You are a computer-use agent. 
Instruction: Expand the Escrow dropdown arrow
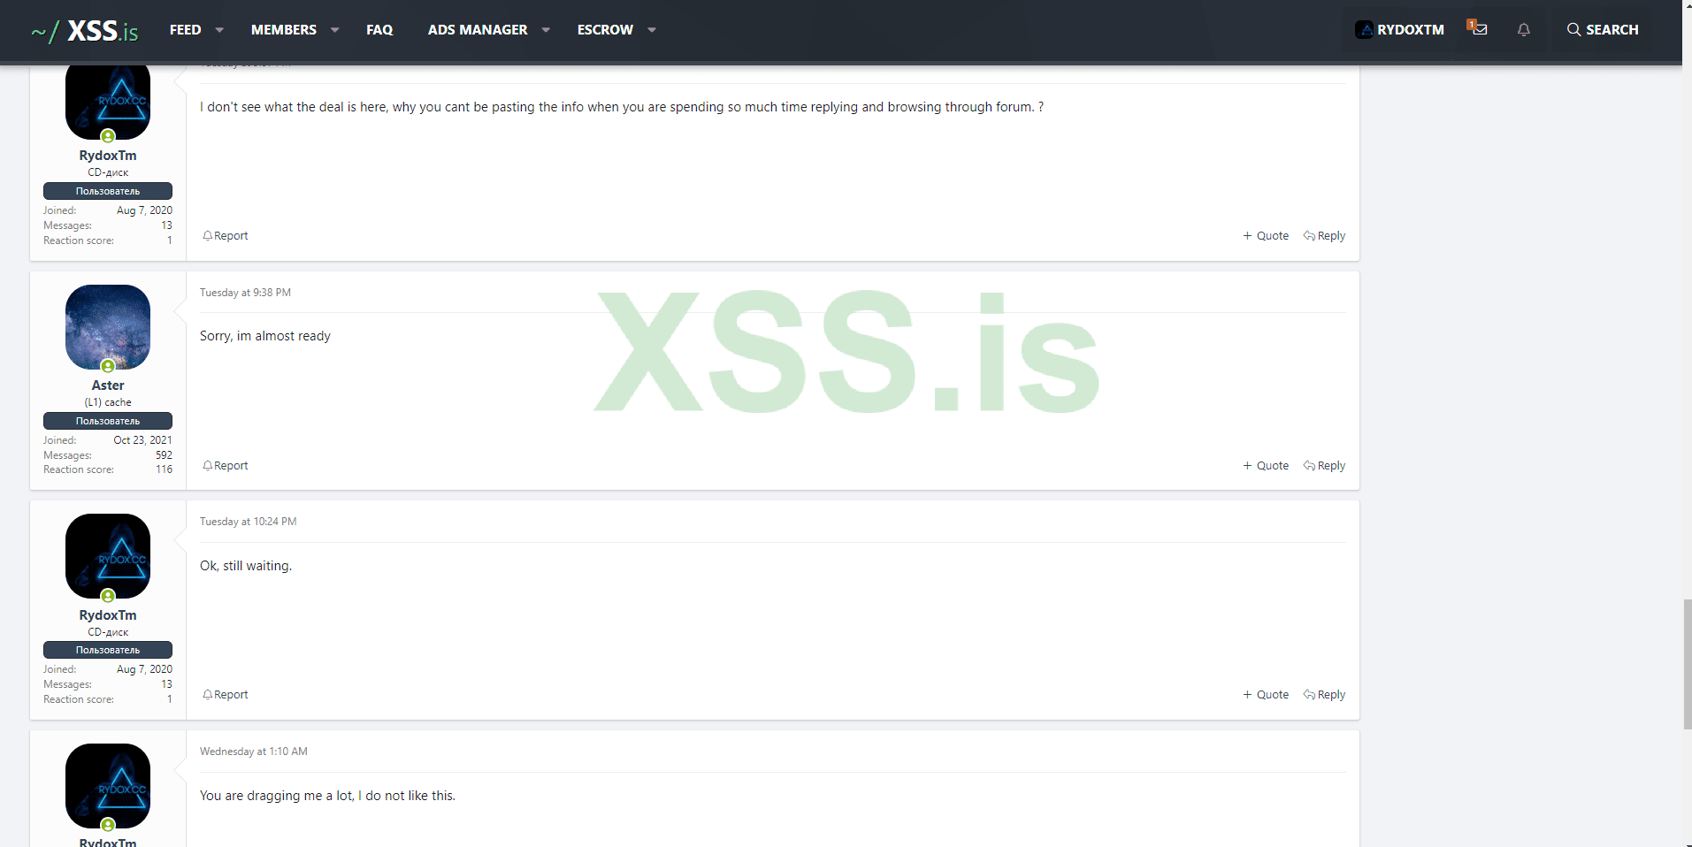(652, 30)
